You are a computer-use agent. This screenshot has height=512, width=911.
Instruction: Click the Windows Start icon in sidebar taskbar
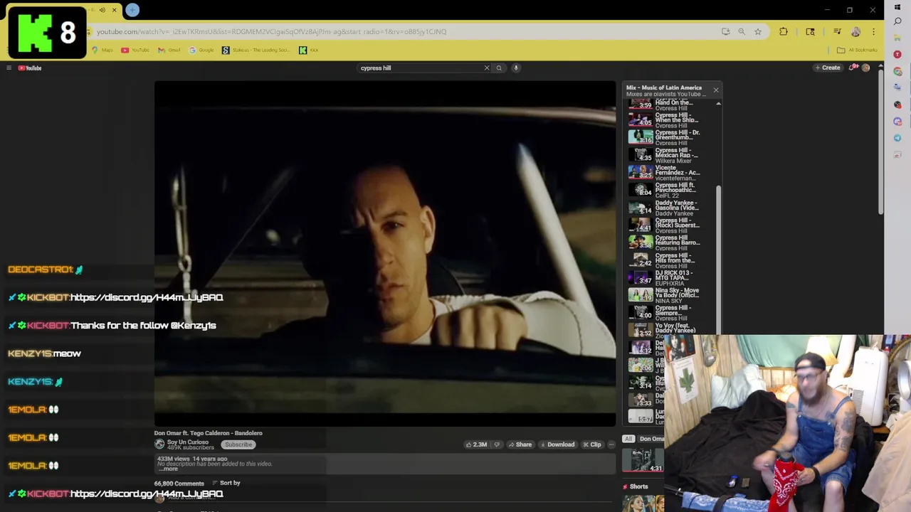coord(897,7)
